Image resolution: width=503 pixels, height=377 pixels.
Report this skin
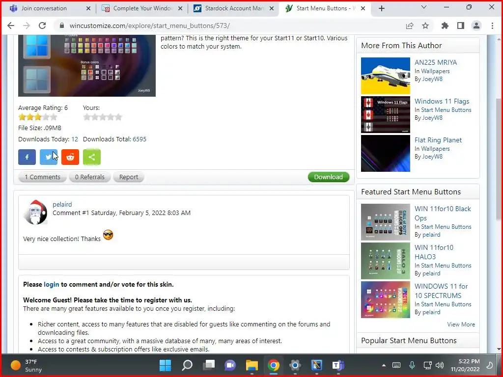tap(128, 177)
